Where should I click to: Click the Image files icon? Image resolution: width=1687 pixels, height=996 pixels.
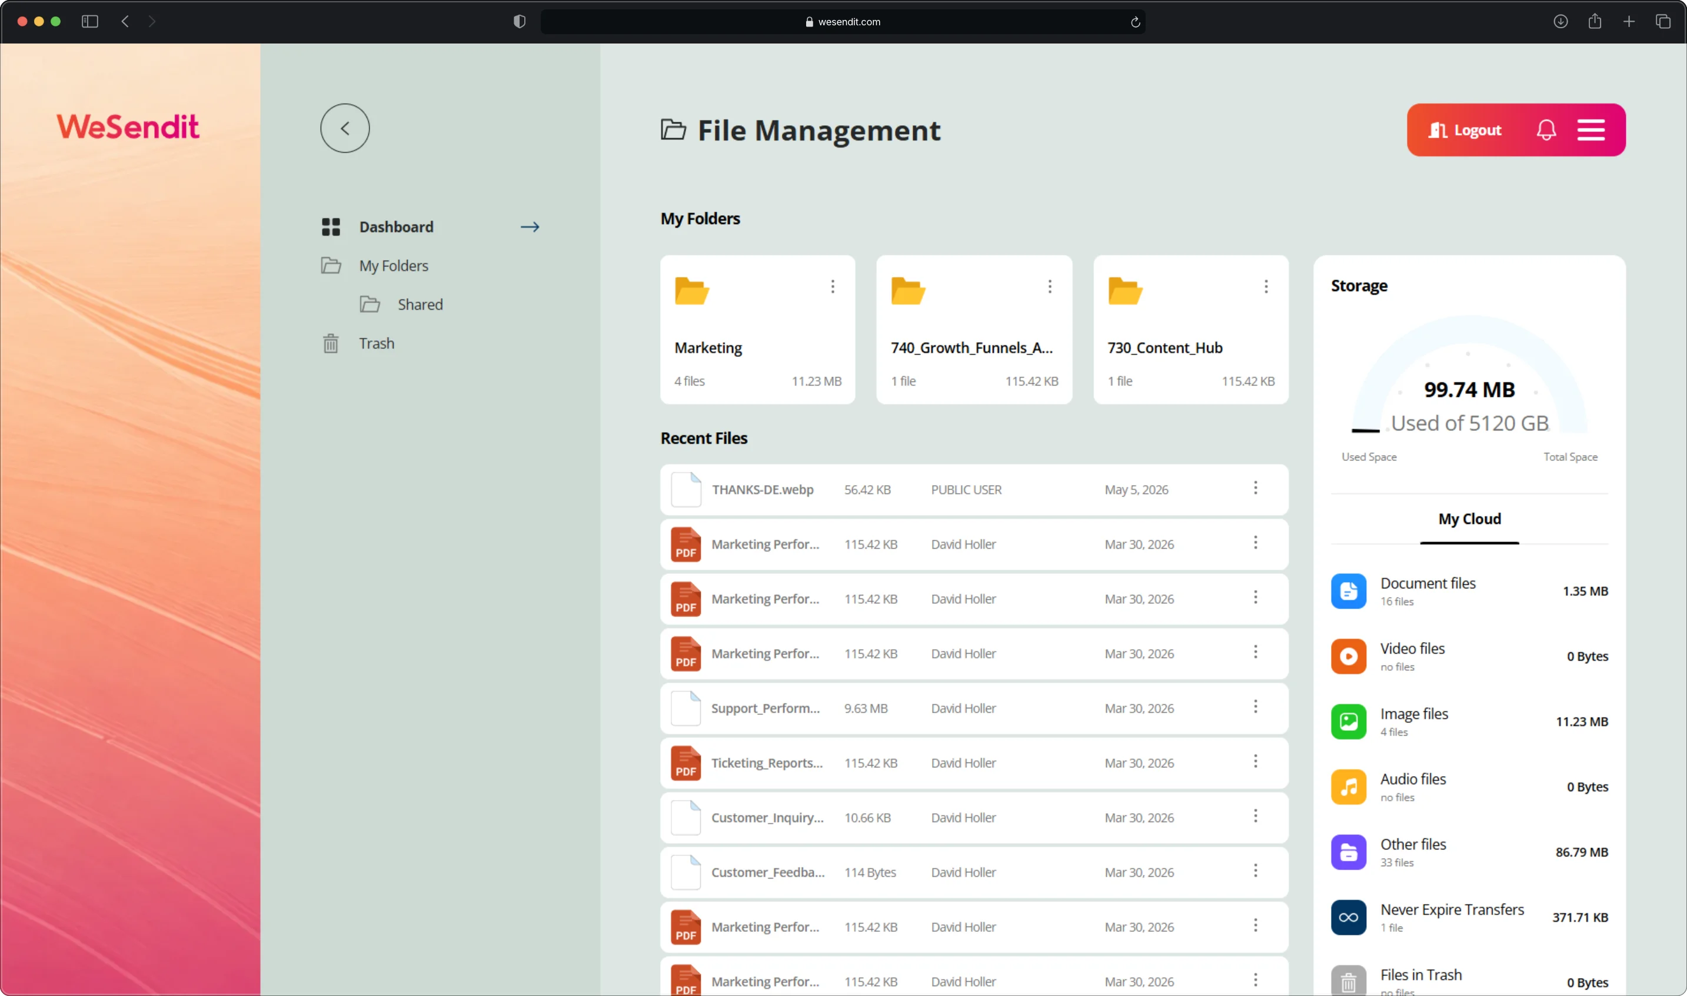[1349, 721]
